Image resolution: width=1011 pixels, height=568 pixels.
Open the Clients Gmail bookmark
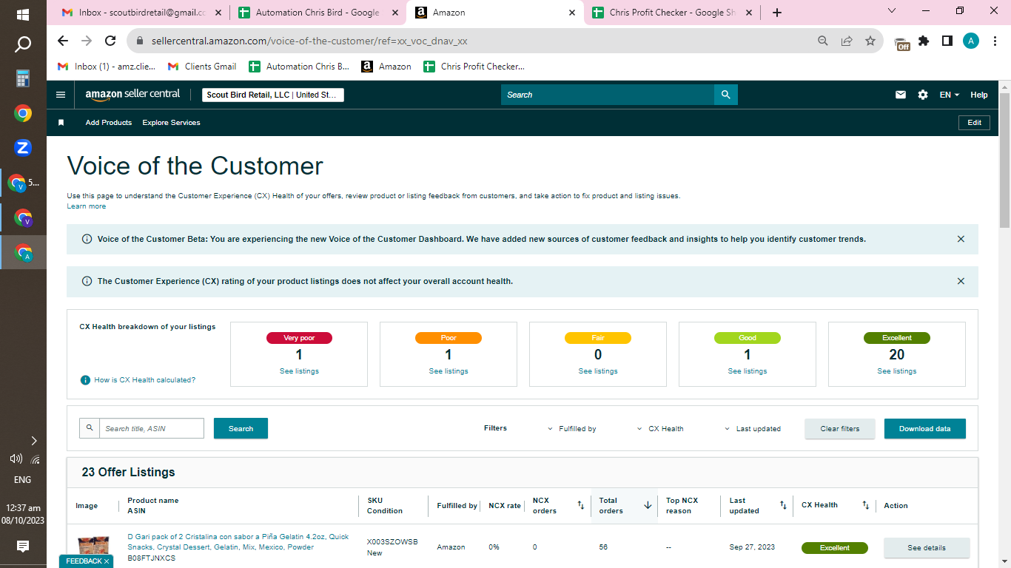(202, 67)
